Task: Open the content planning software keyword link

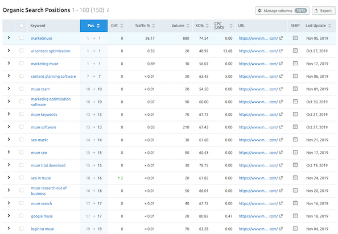Action: click(x=53, y=76)
